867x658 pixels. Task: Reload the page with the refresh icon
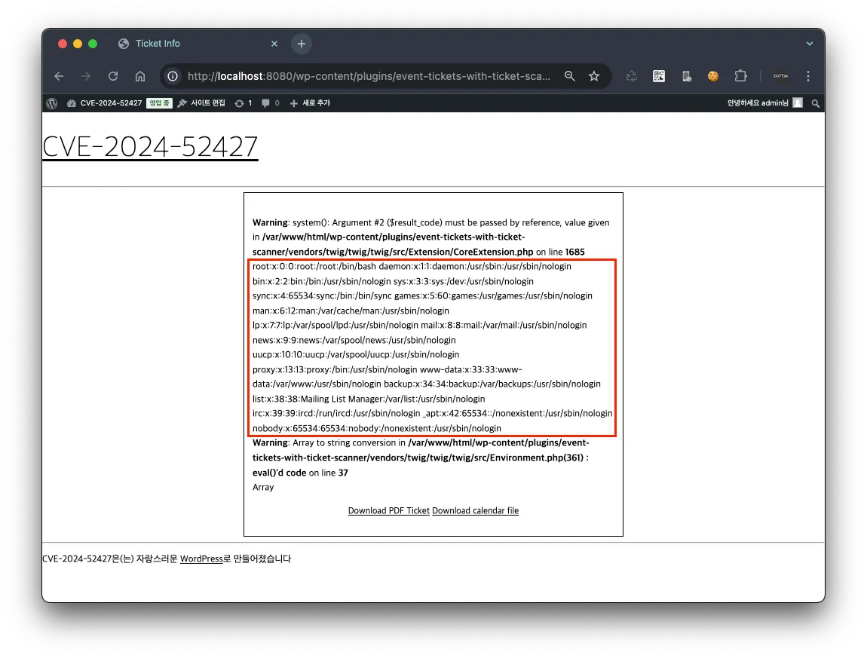(x=113, y=76)
